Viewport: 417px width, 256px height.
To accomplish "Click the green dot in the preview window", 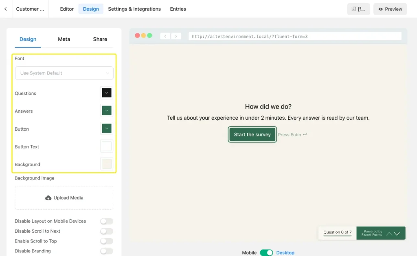I will pos(149,36).
